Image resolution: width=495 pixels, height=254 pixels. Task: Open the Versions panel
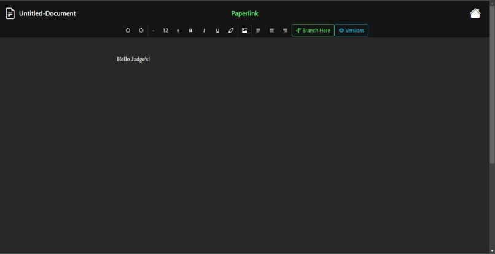[x=351, y=30]
